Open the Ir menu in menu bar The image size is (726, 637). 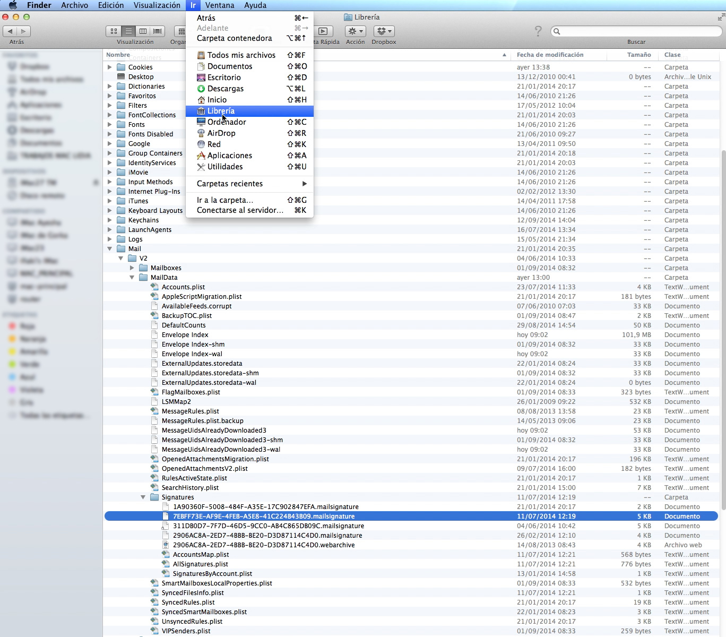click(193, 5)
